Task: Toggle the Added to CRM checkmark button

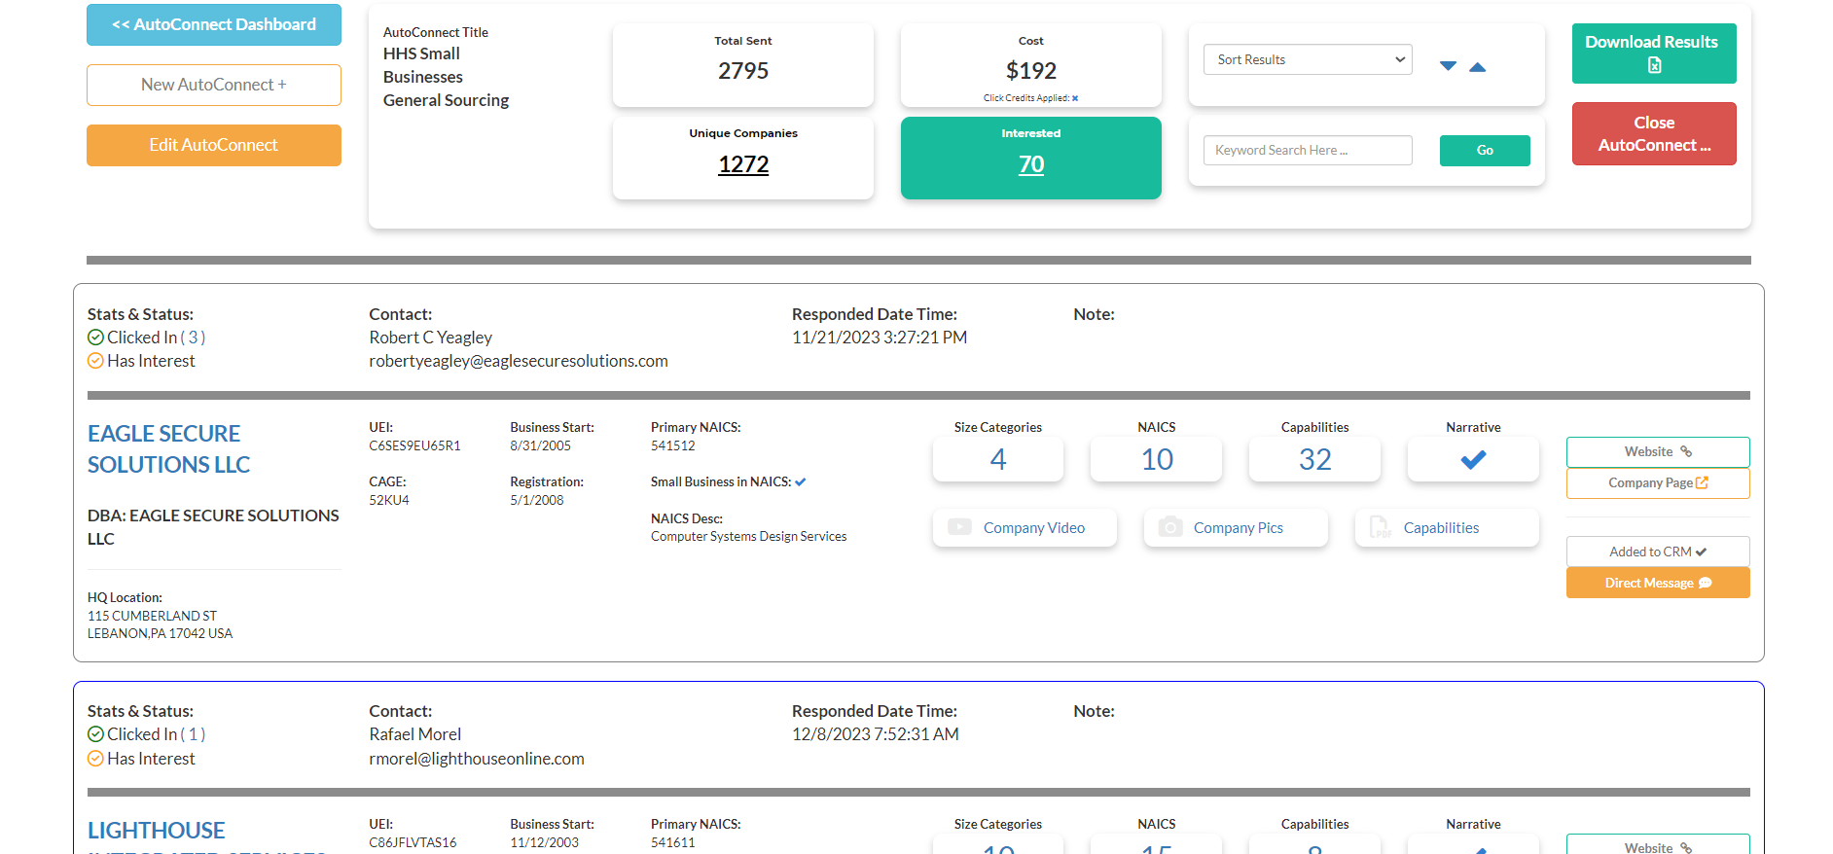Action: [1657, 552]
